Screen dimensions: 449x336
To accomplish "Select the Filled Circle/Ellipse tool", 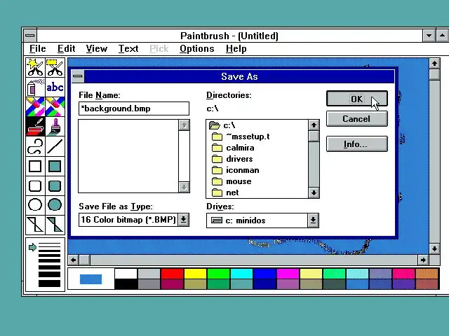I will (x=55, y=205).
